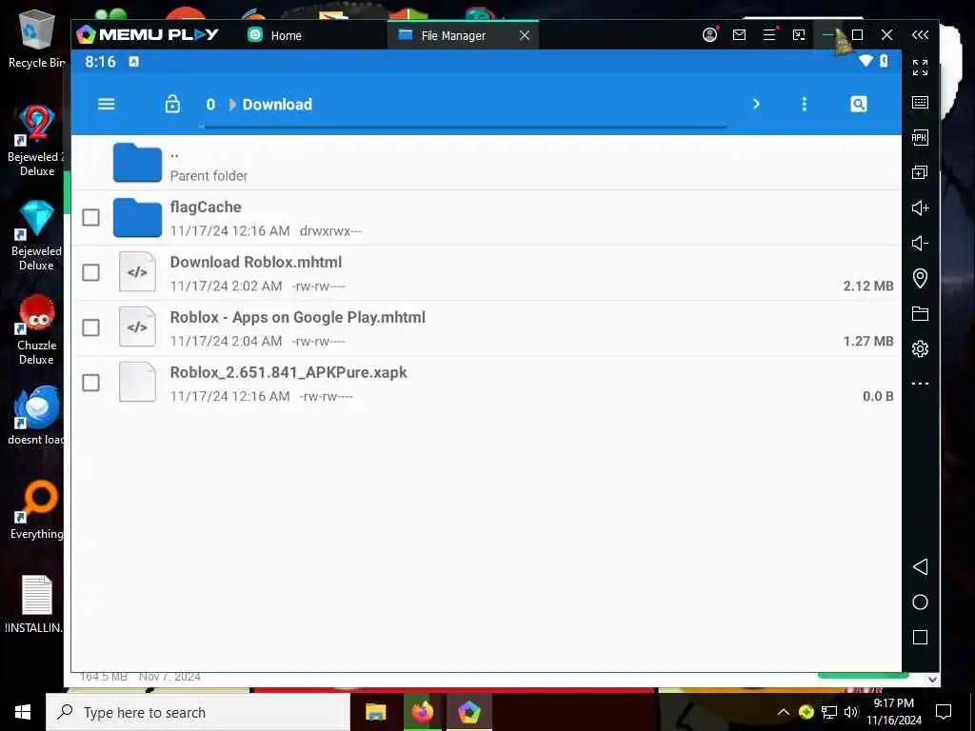
Task: Click the MEmu mini window mode icon
Action: click(799, 35)
